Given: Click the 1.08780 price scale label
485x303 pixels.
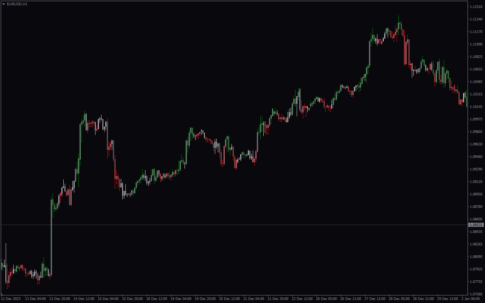Looking at the screenshot, I should pyautogui.click(x=476, y=206).
